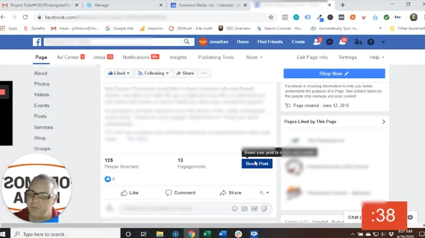
Task: Go back with browser back arrow
Action: [x=3, y=17]
